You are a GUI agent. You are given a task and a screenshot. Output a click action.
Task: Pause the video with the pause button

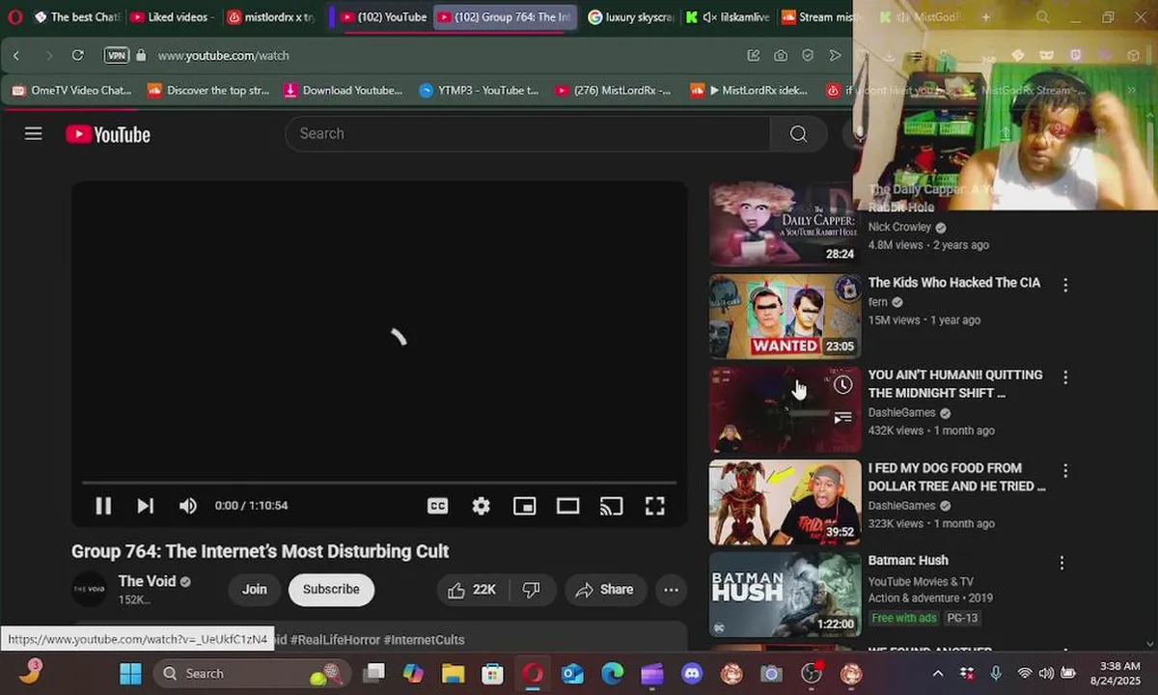(x=103, y=506)
